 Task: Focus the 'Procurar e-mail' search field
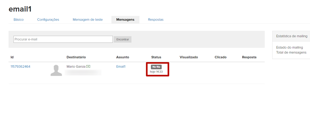63,39
